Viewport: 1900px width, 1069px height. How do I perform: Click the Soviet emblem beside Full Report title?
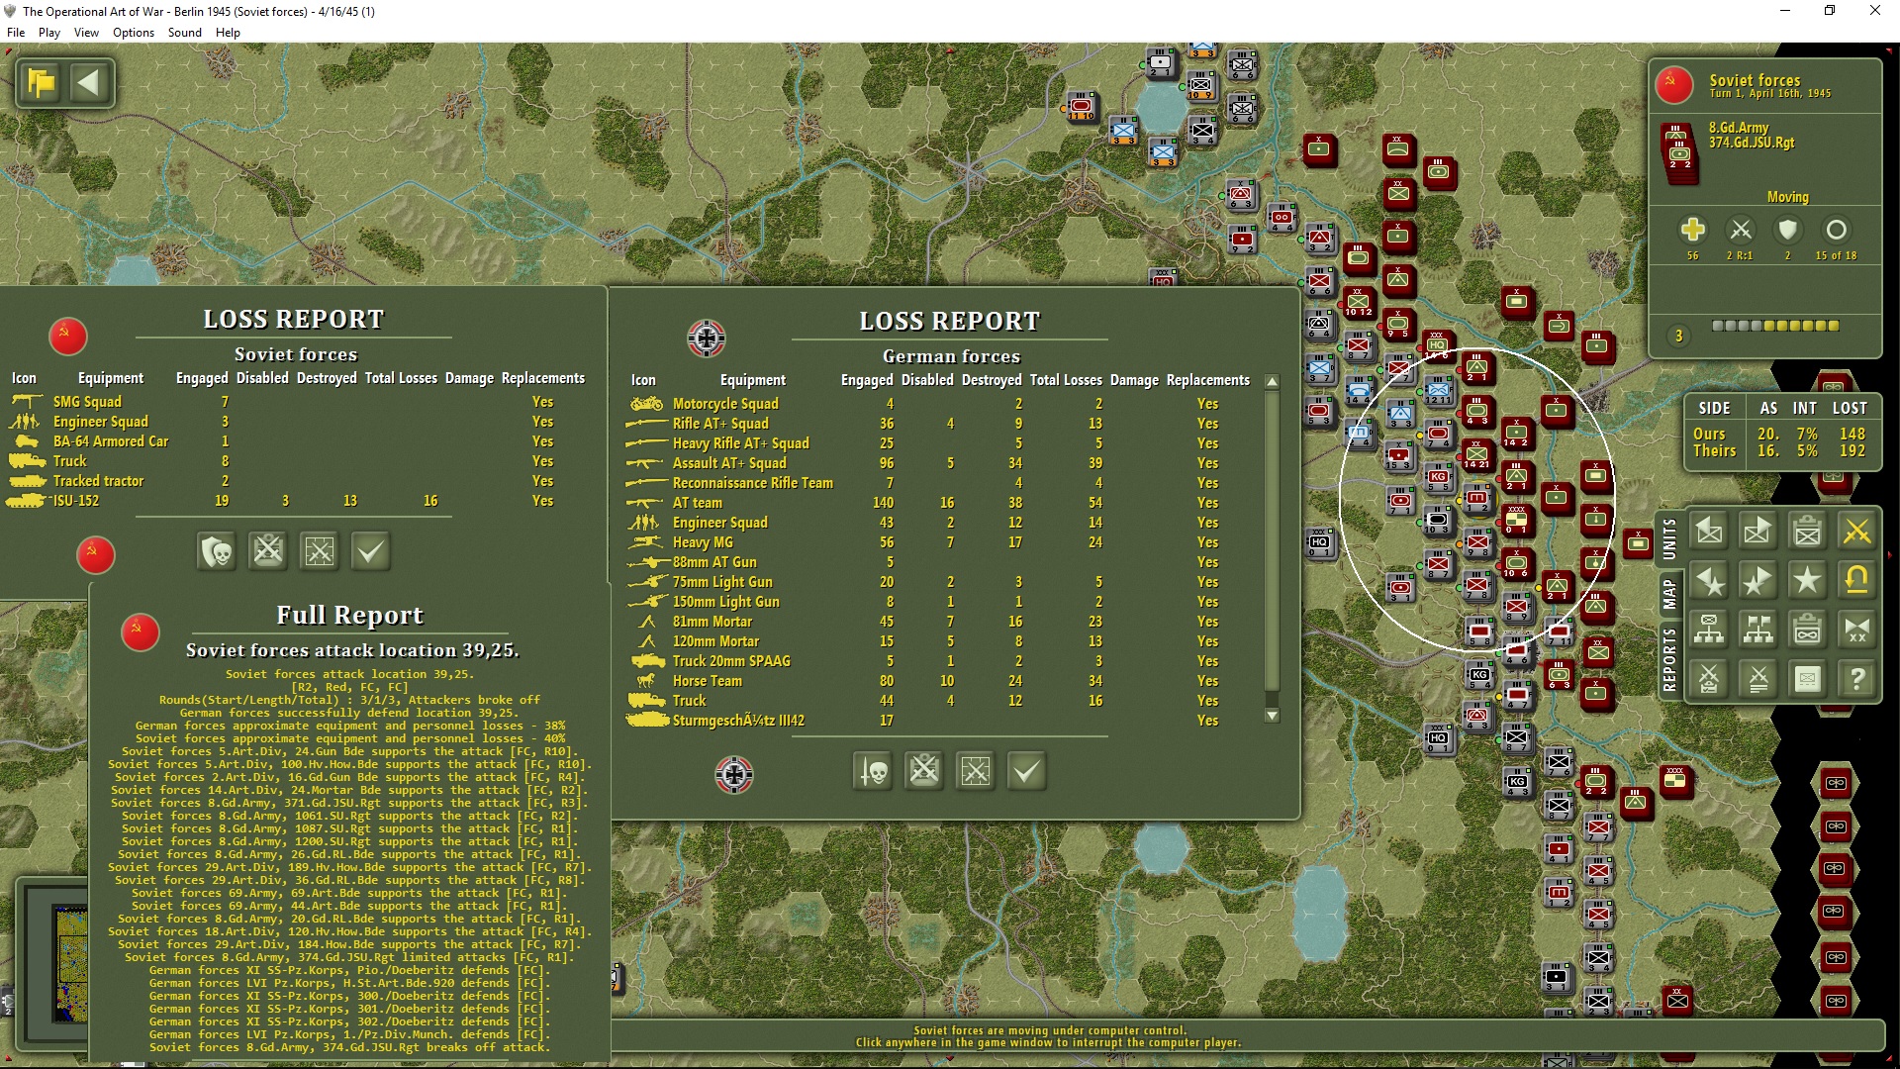coord(140,632)
